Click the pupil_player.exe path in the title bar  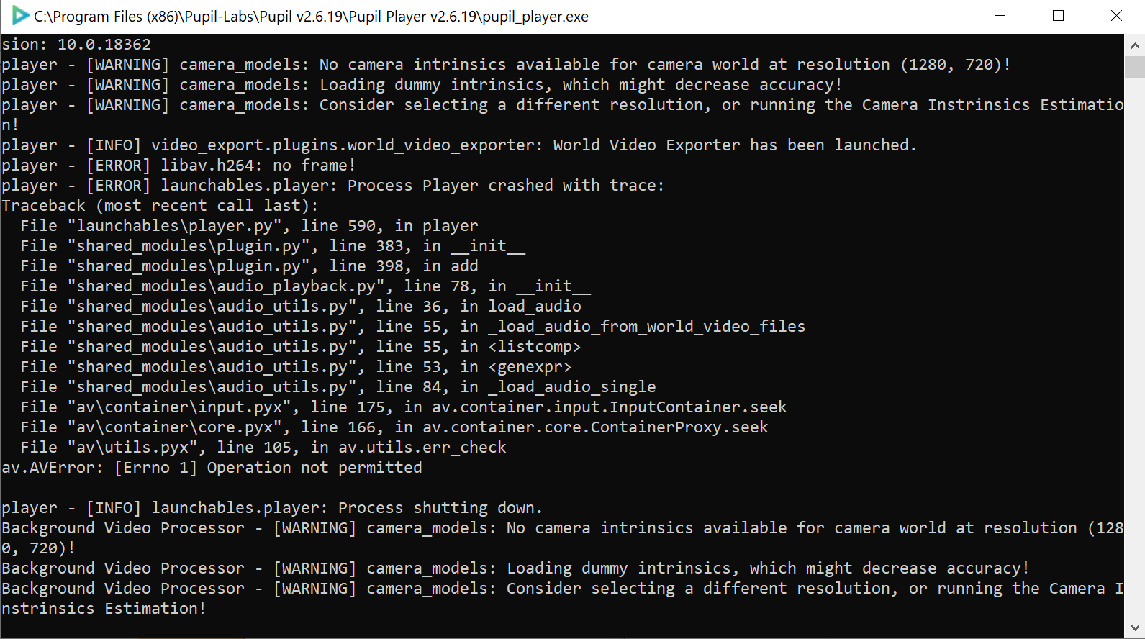pos(311,17)
